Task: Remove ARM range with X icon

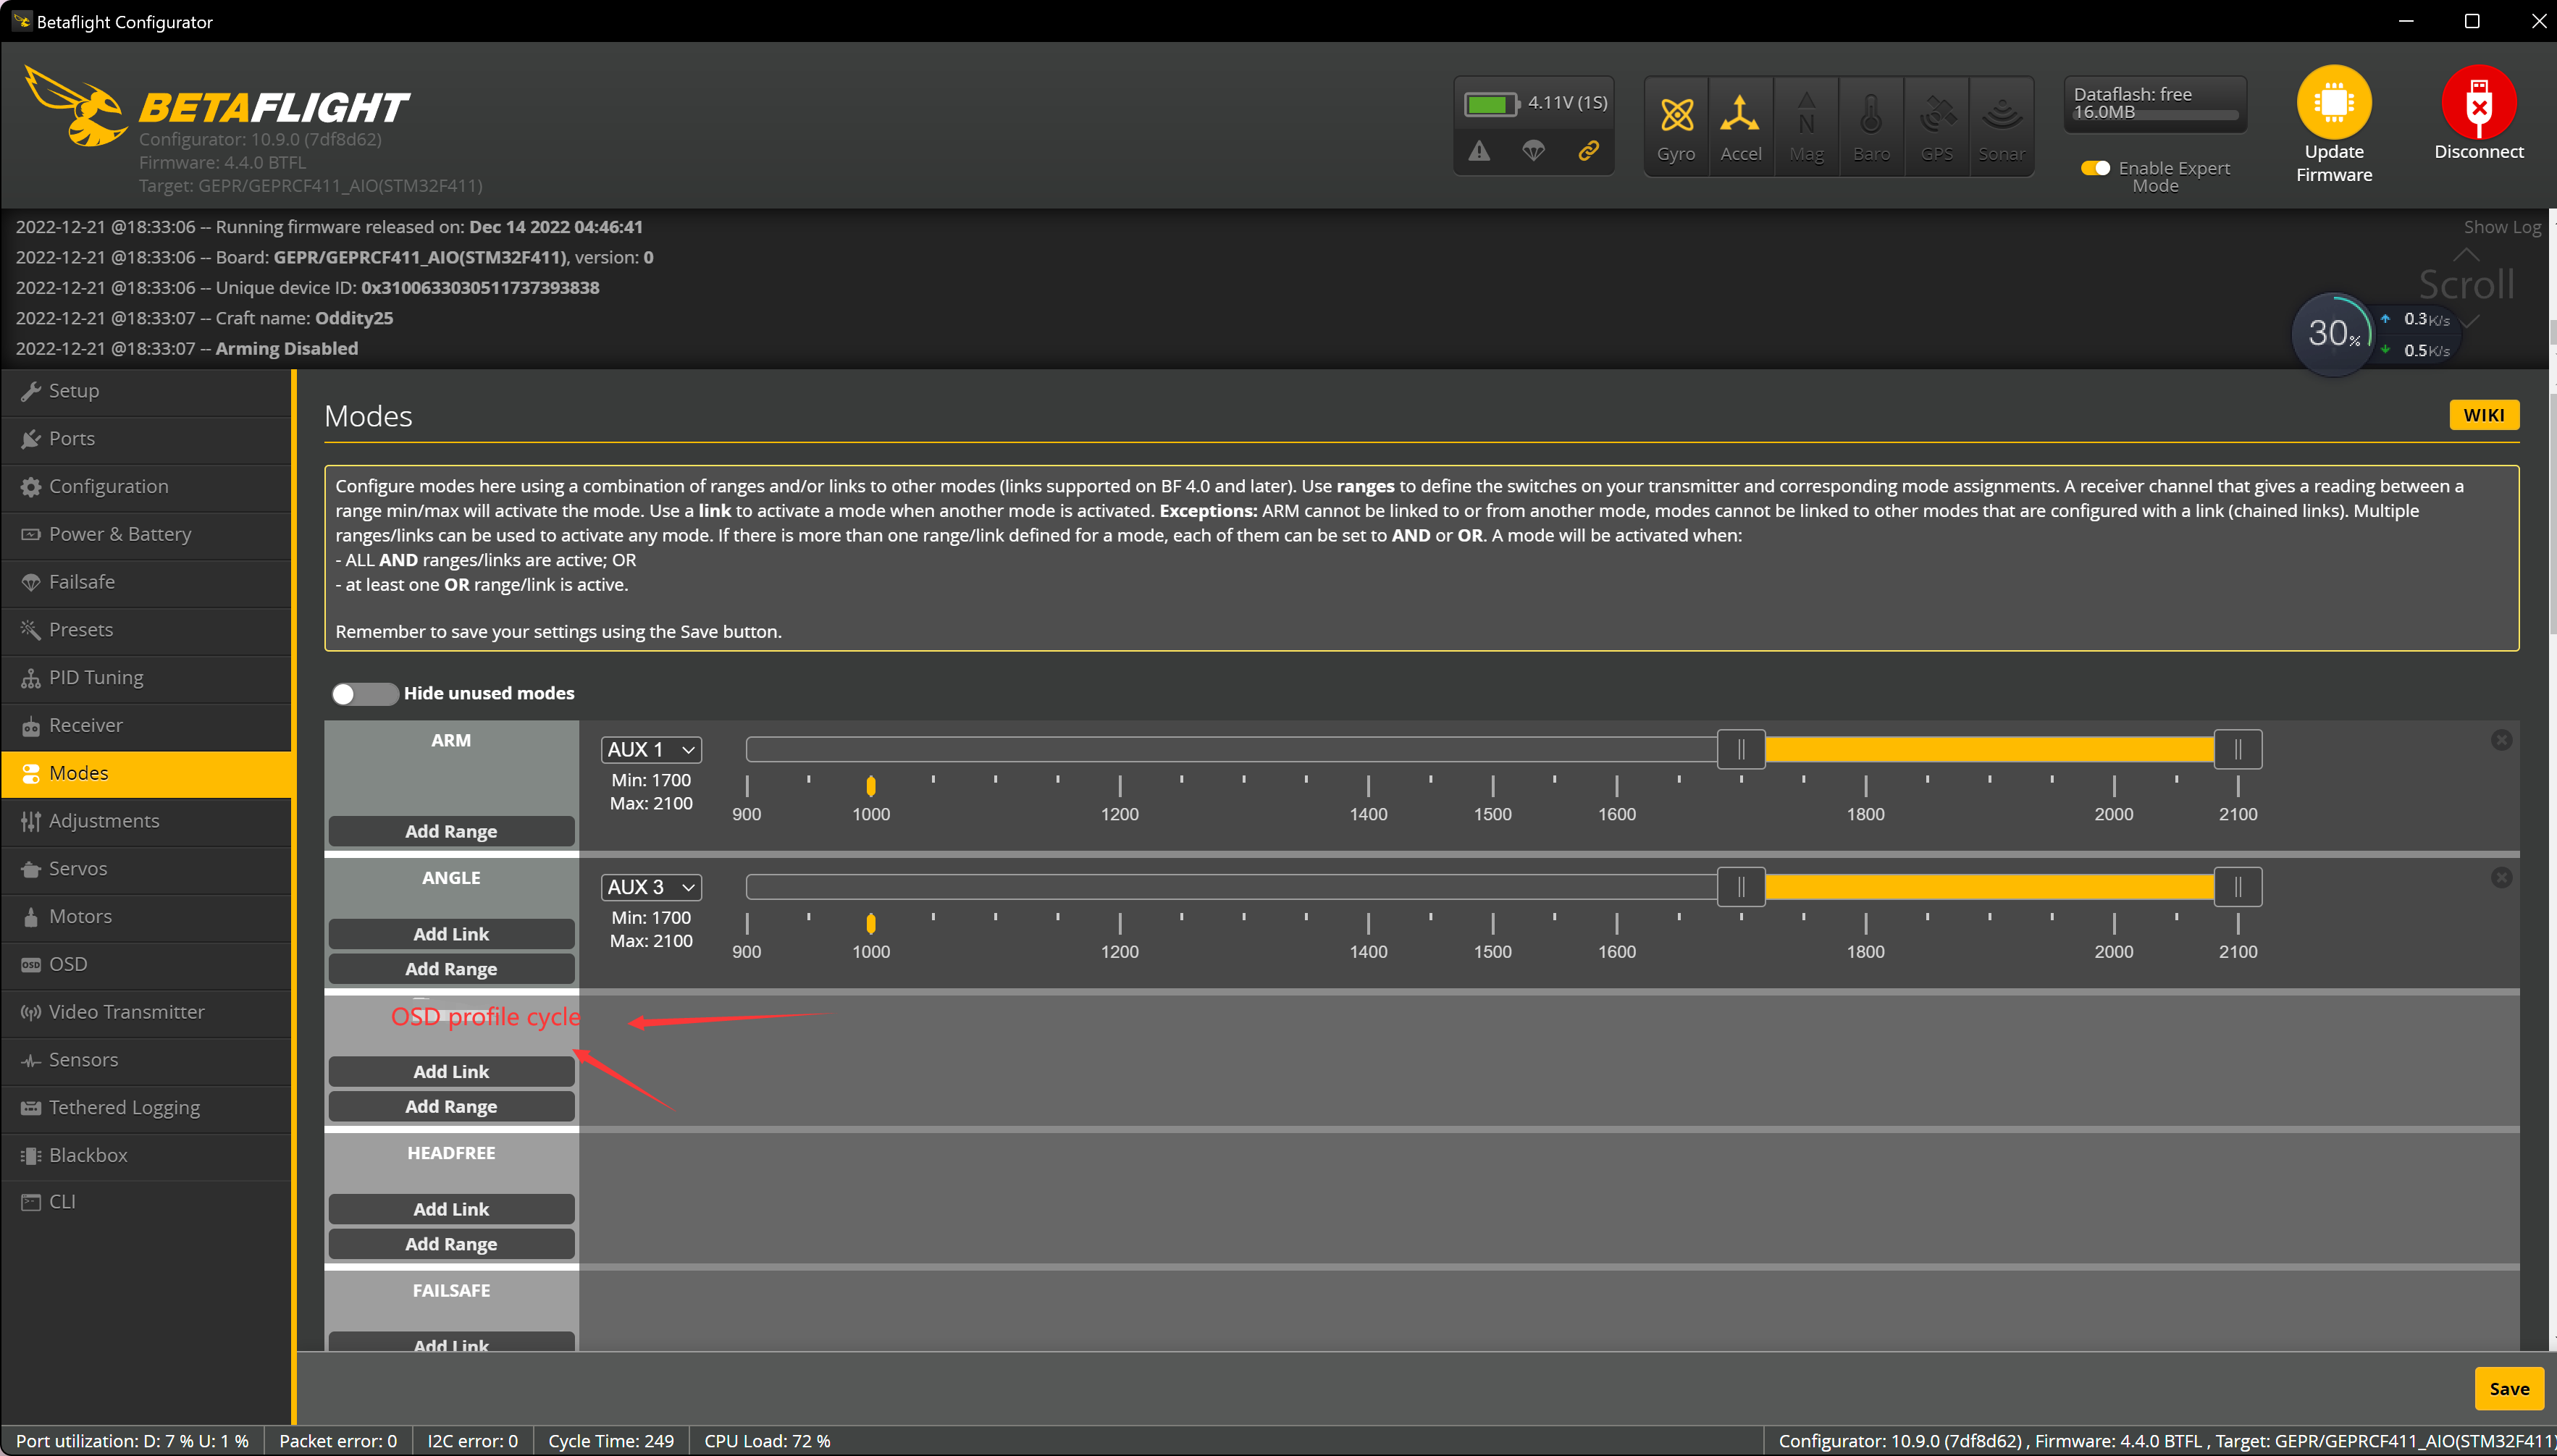Action: point(2501,740)
